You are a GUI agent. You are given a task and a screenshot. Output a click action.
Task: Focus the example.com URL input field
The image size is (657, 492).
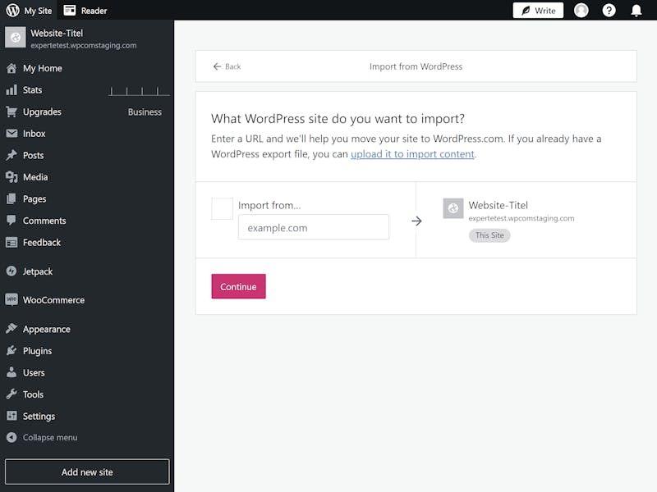pos(314,227)
